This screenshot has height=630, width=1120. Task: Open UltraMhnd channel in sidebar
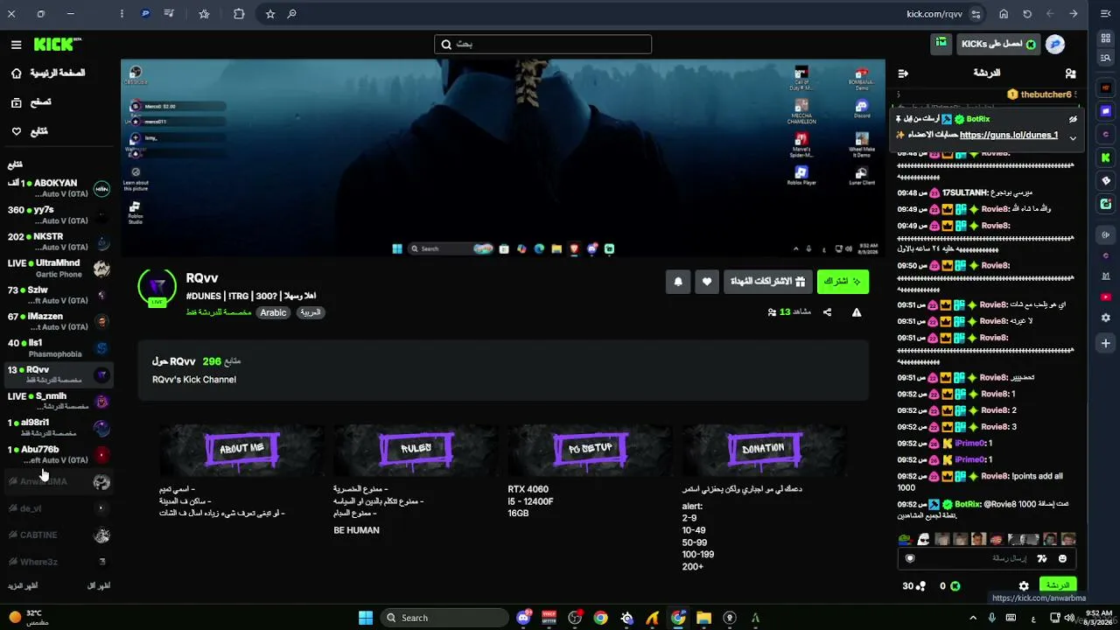point(59,269)
